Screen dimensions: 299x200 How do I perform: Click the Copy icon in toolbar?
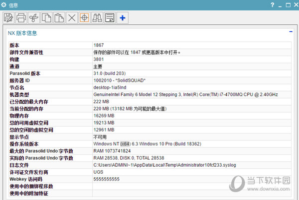(x=46, y=18)
